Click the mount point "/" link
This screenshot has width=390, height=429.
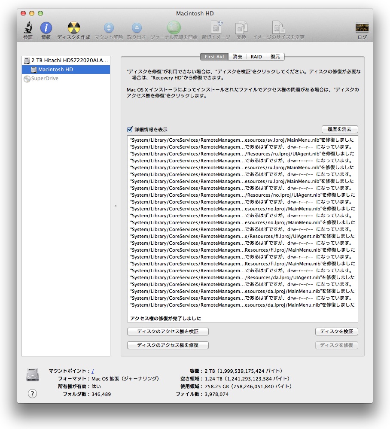pos(93,371)
